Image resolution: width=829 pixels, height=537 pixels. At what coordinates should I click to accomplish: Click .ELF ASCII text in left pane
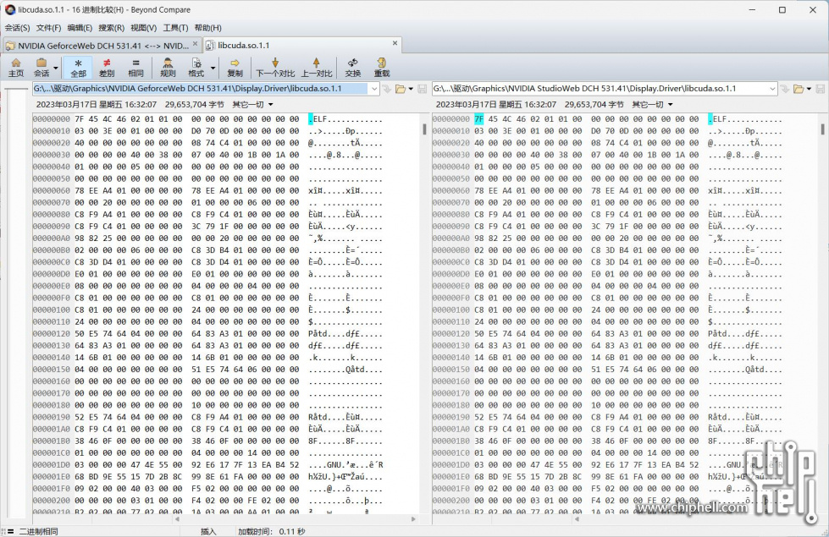point(319,119)
